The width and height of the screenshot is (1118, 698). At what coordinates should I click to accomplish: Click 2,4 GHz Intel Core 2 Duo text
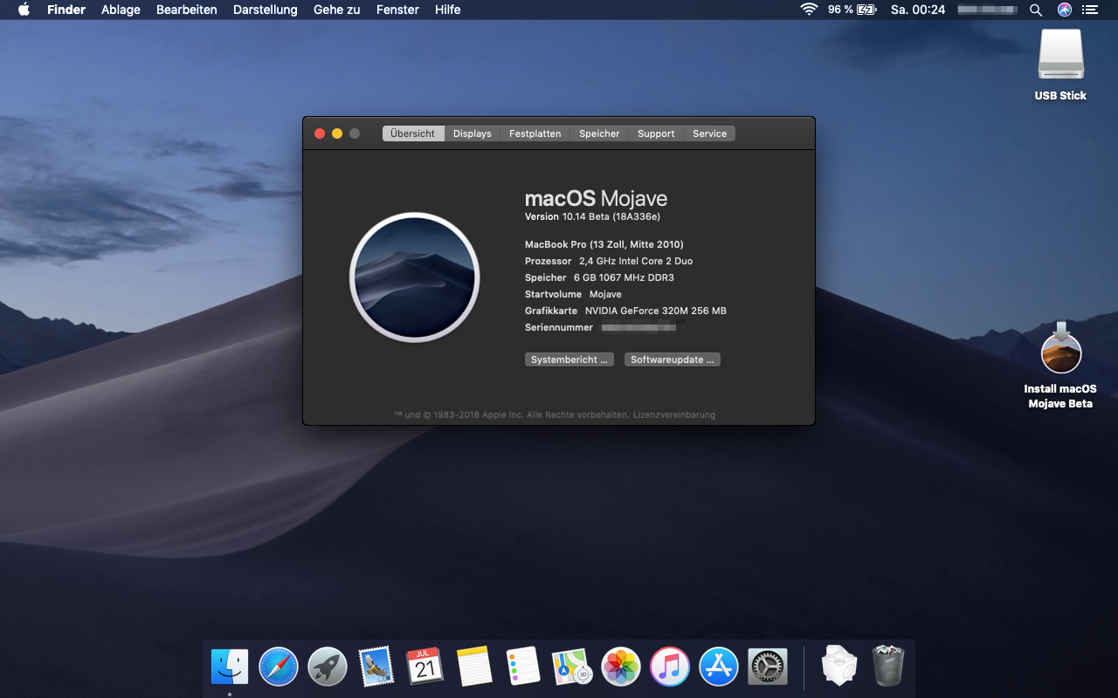[636, 261]
